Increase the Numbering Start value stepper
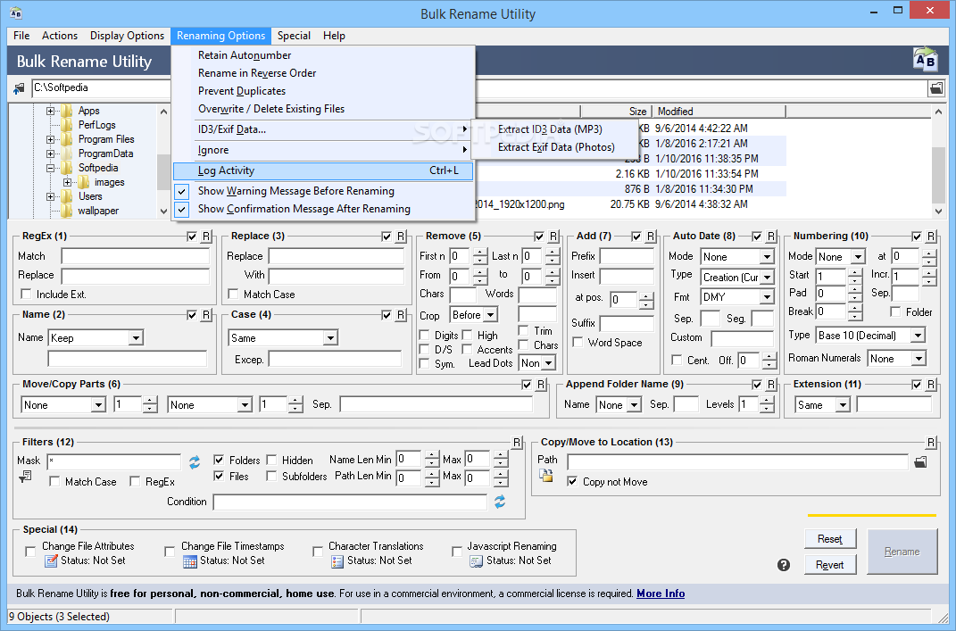This screenshot has width=956, height=631. [x=855, y=272]
